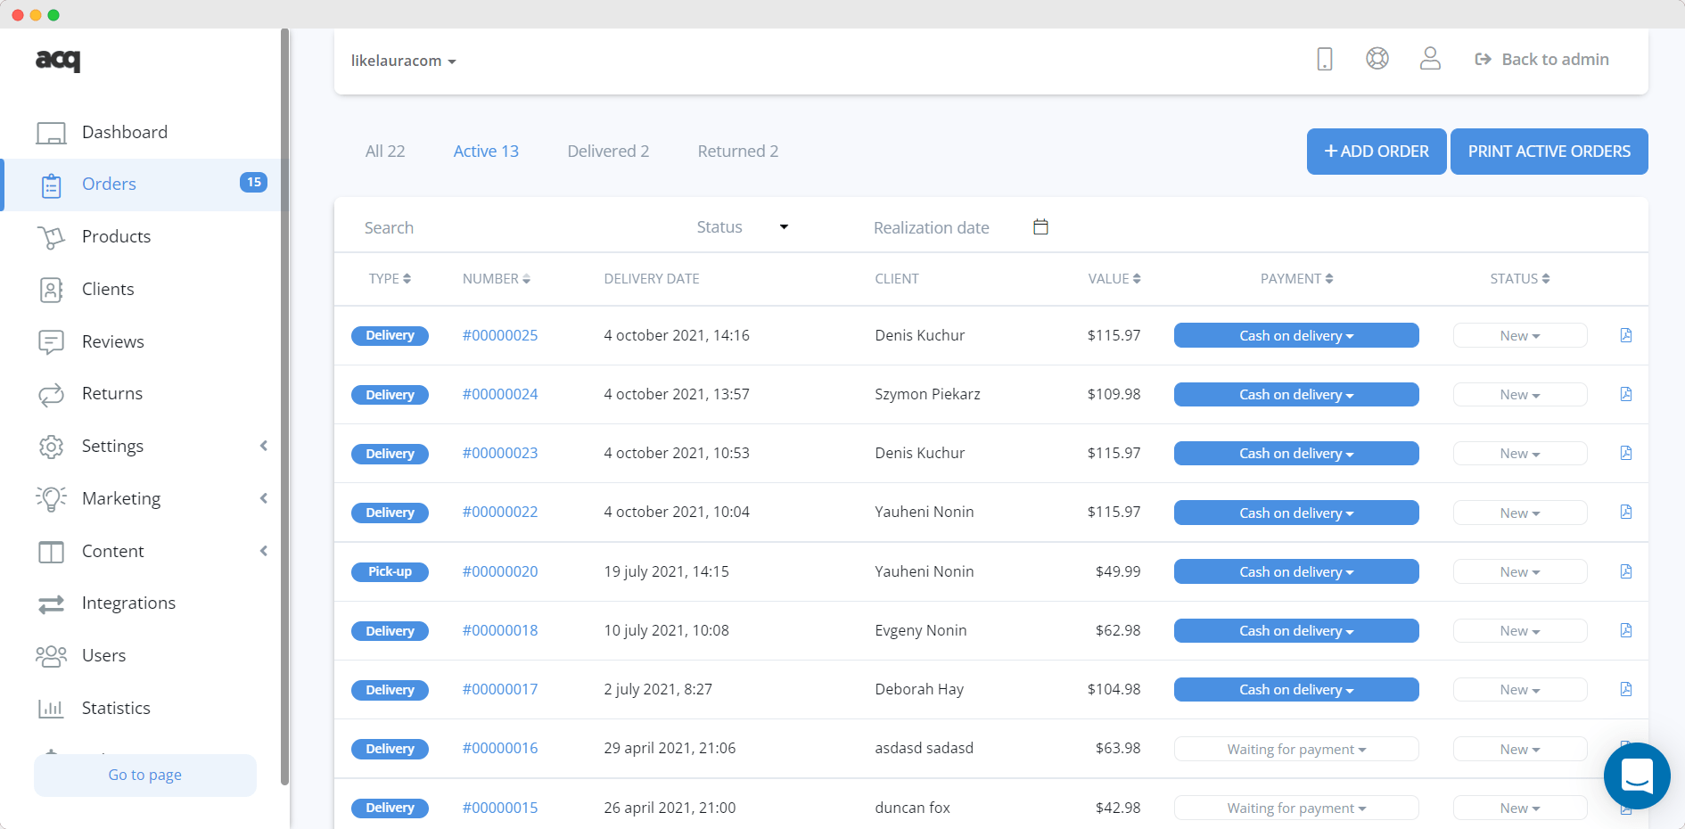The height and width of the screenshot is (829, 1685).
Task: Click the Reviews speech bubble icon
Action: click(x=51, y=342)
